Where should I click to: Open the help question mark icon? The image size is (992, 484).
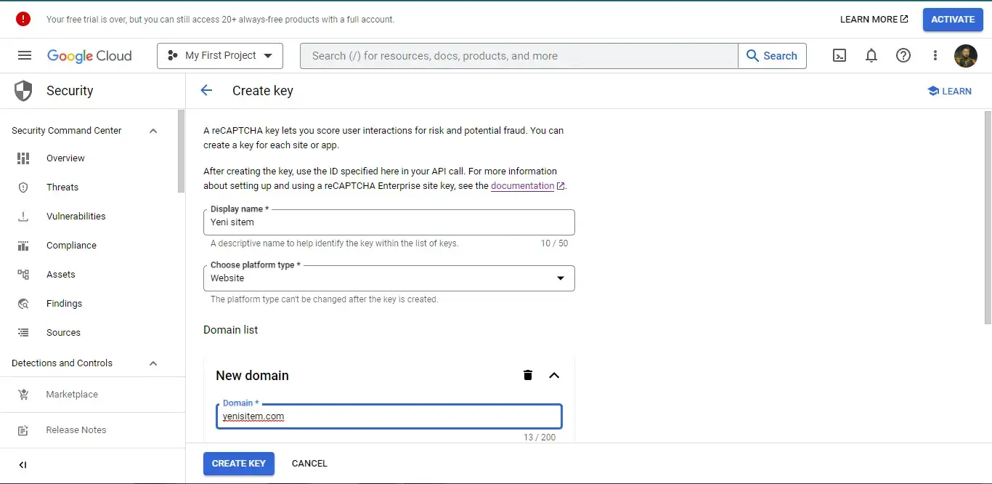point(903,56)
